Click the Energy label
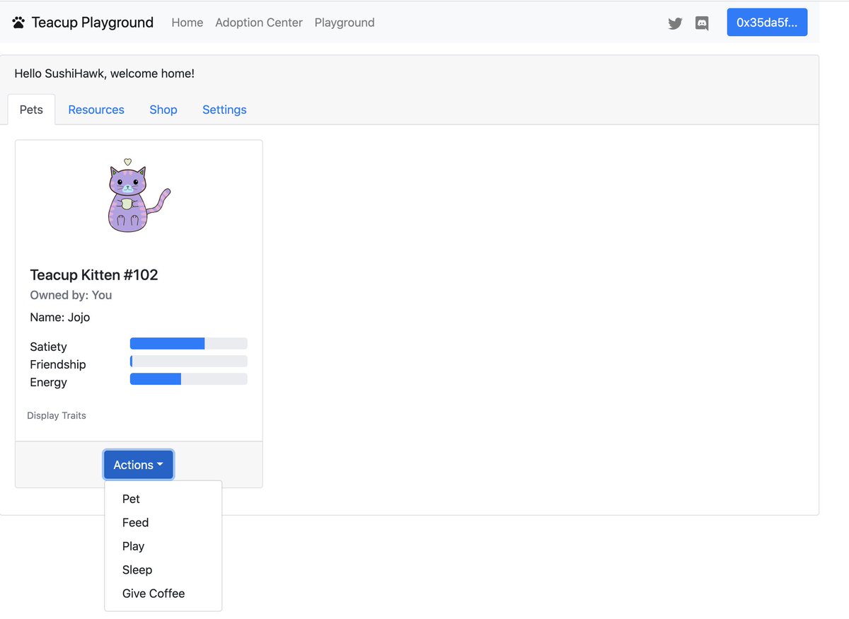 click(x=48, y=382)
